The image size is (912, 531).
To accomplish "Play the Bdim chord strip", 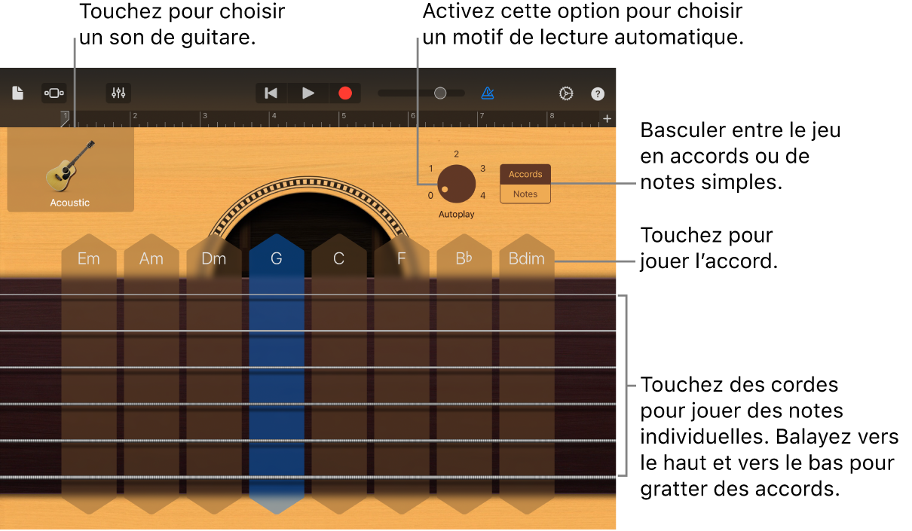I will 526,258.
